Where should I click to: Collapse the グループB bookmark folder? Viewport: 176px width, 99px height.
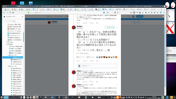(8, 66)
